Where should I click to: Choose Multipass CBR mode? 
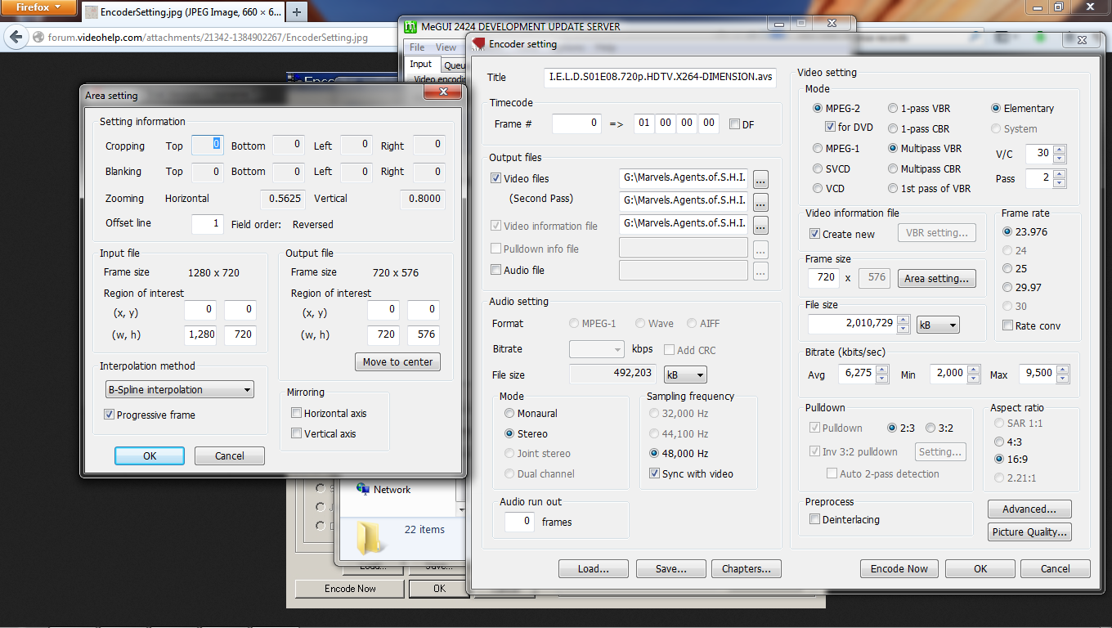894,168
